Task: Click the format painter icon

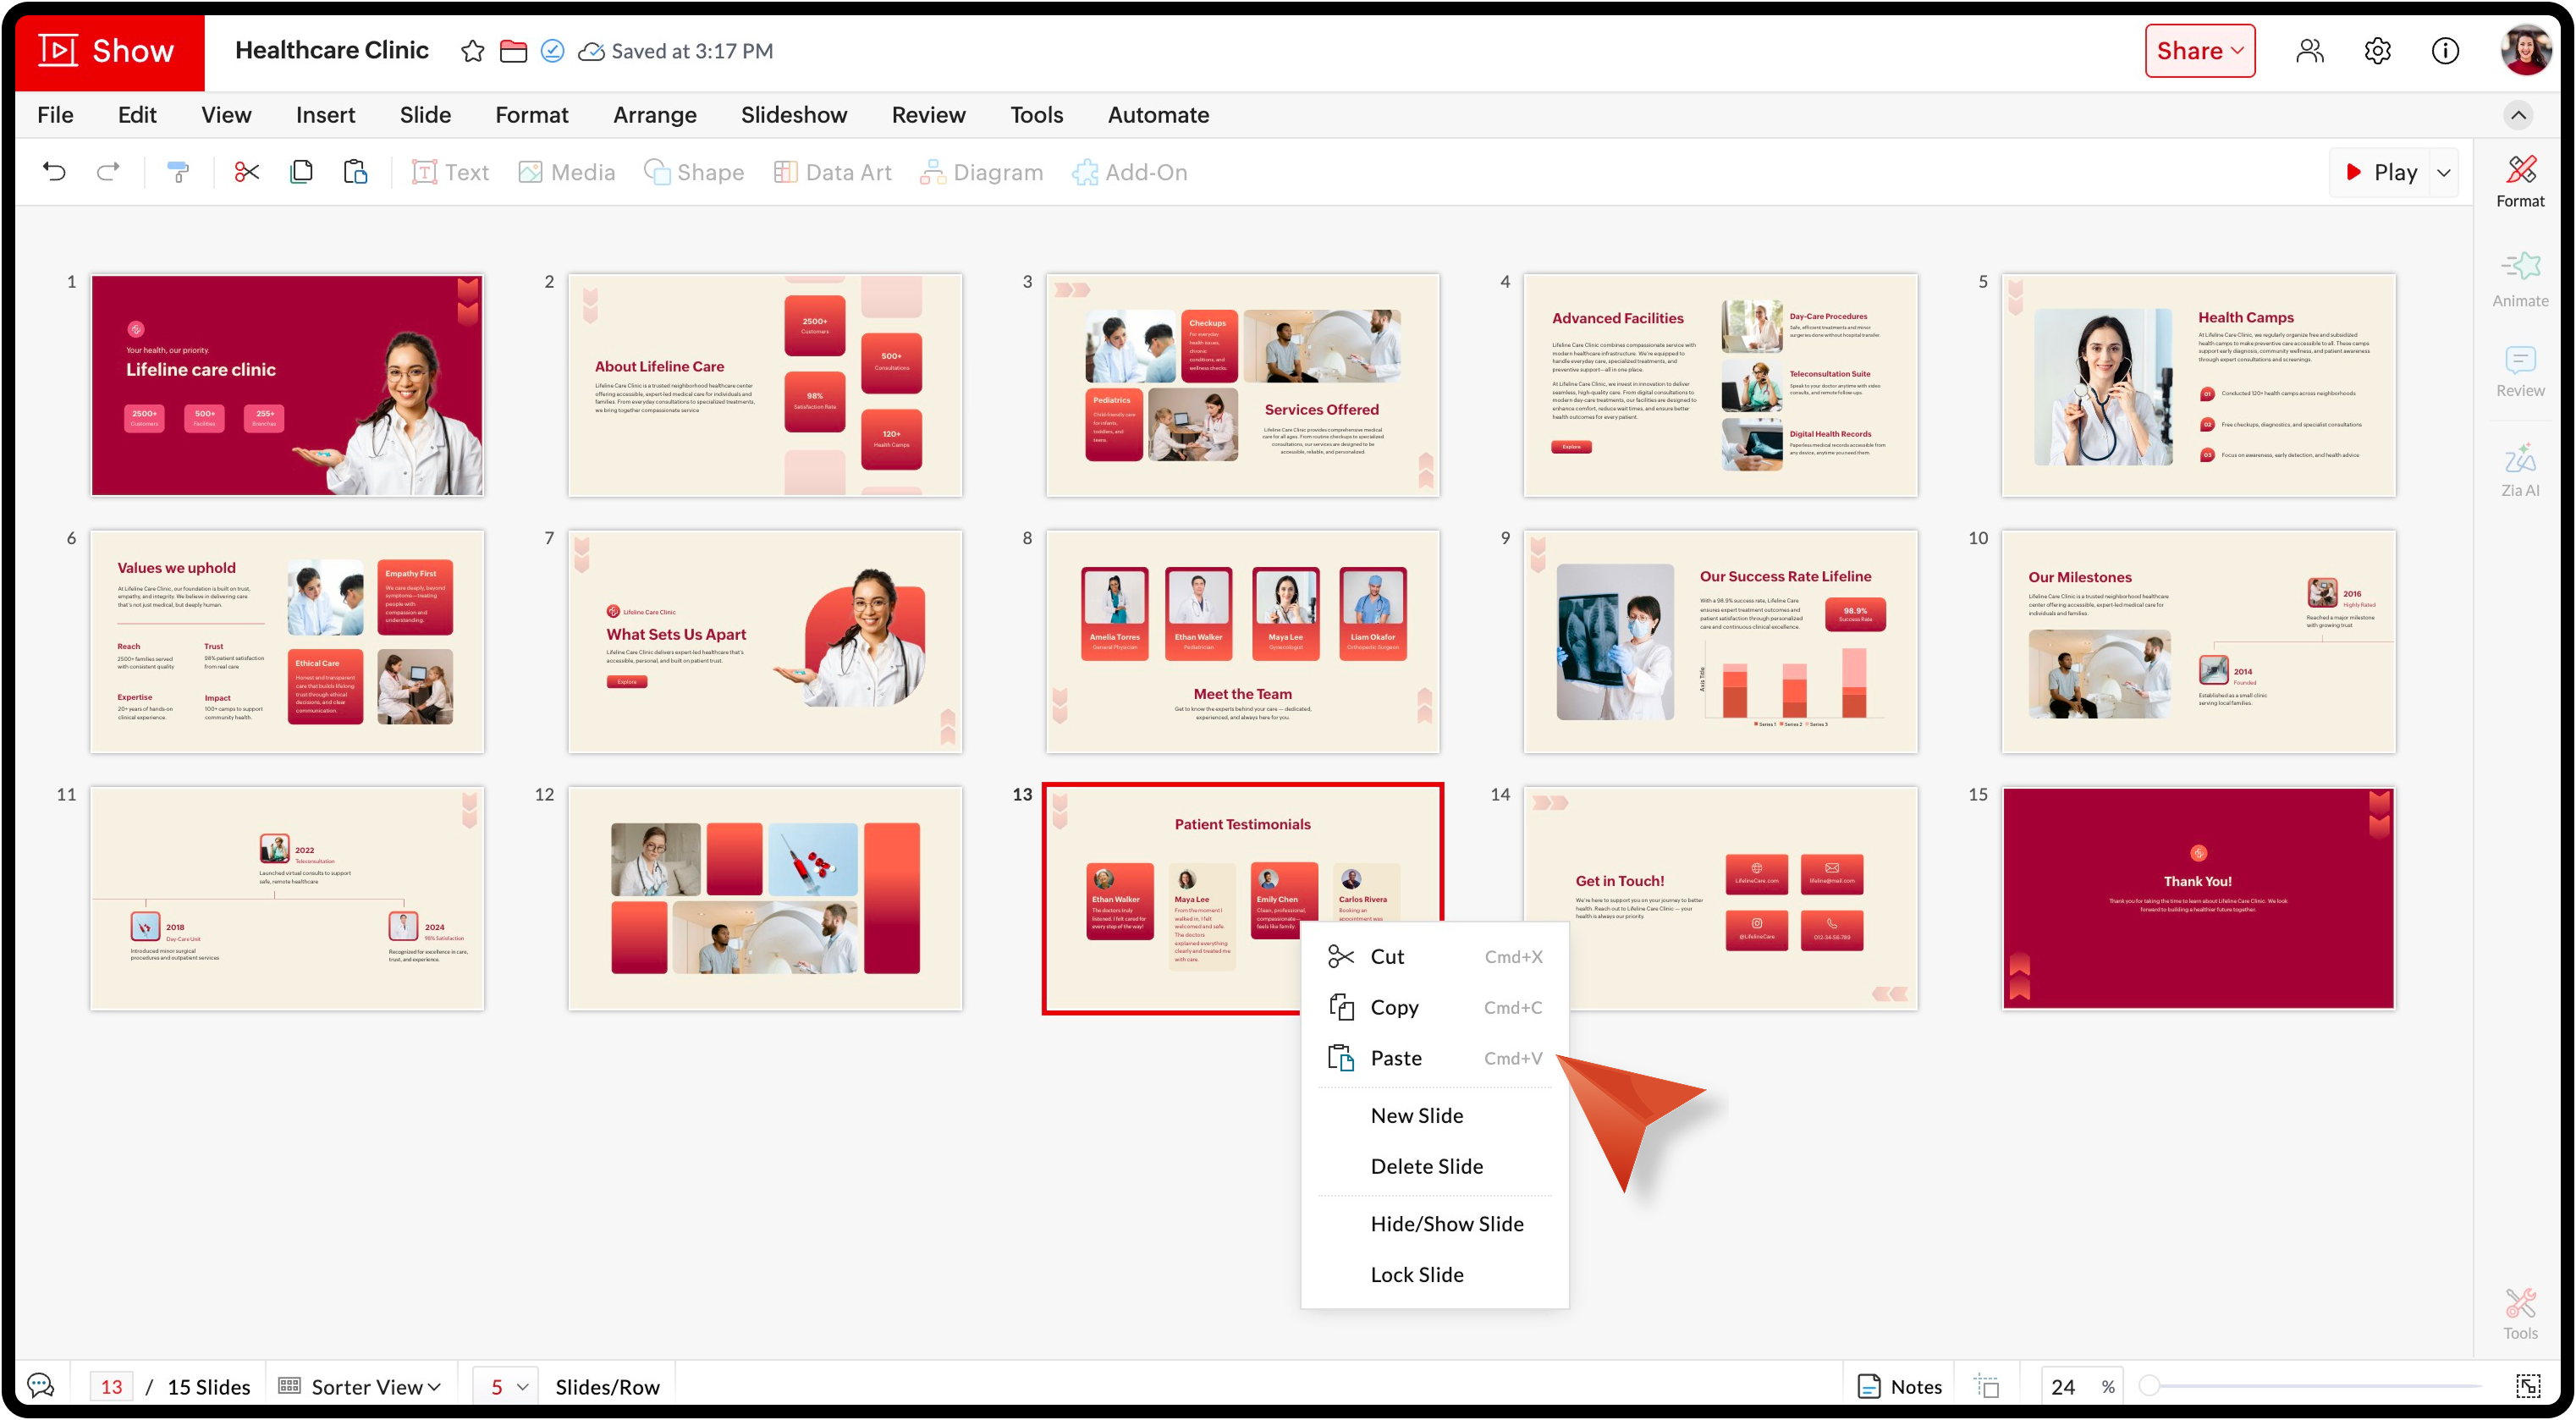Action: (178, 172)
